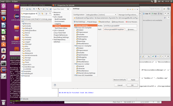Open the system sound indicator
Image resolution: width=173 pixels, height=106 pixels.
163,1
